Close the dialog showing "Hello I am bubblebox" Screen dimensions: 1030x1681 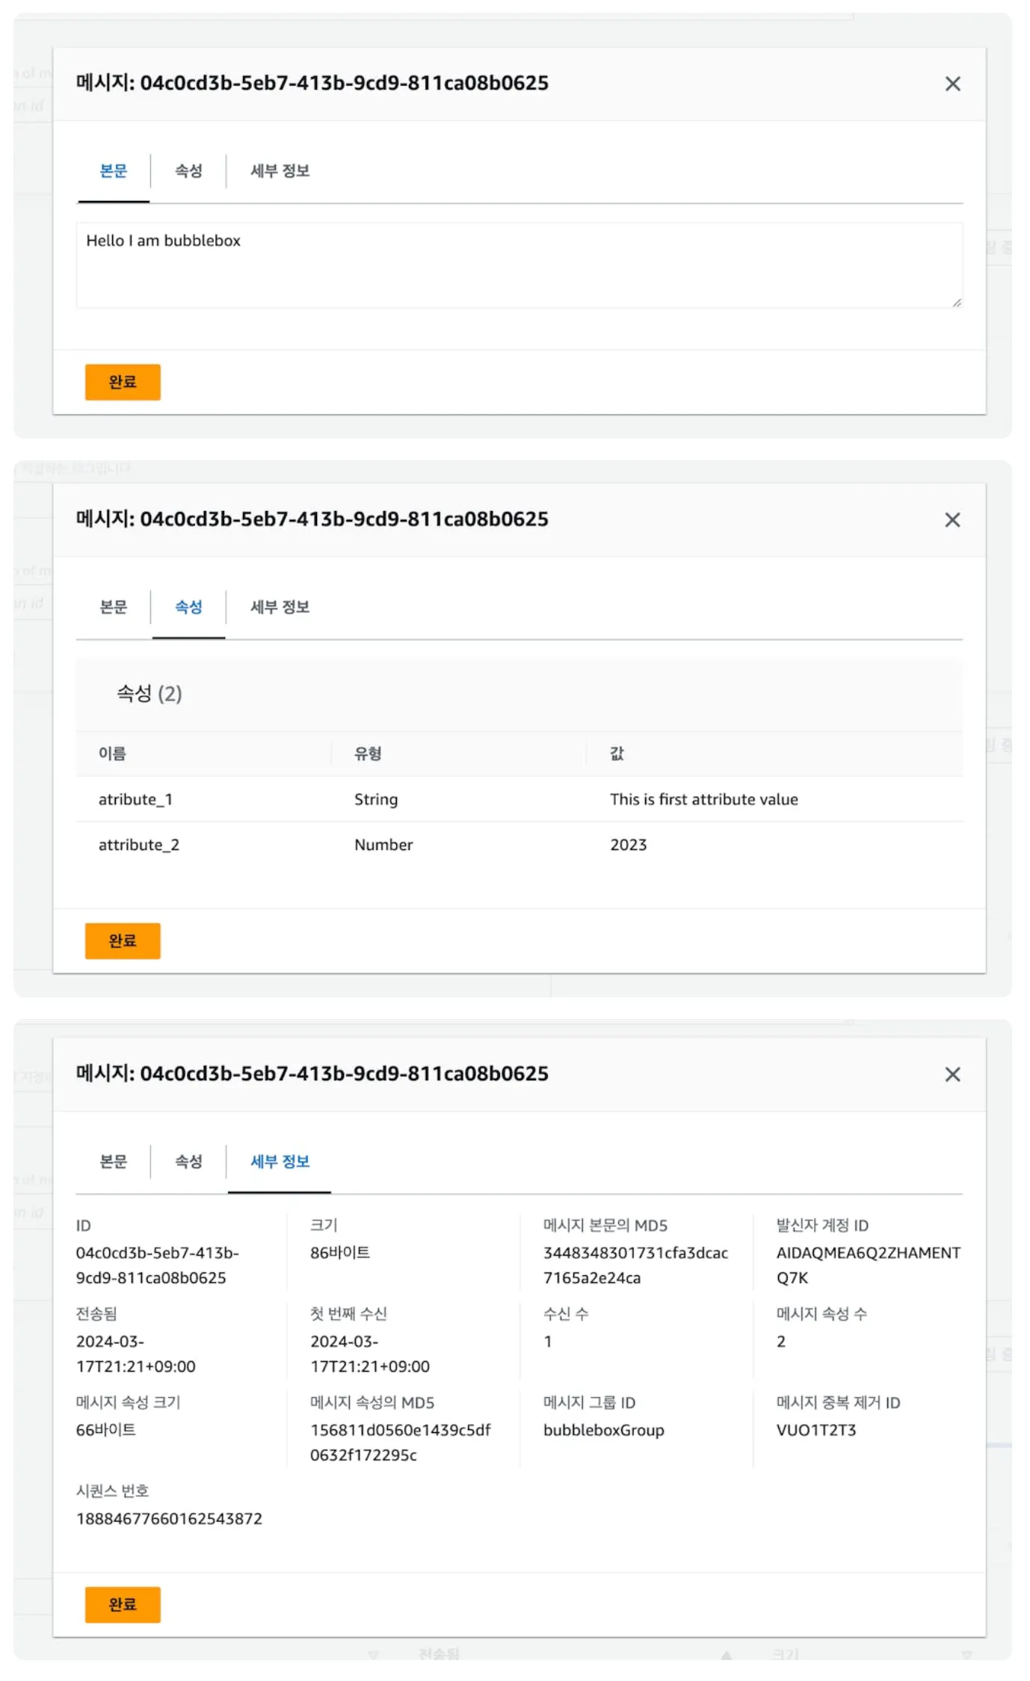[x=952, y=84]
